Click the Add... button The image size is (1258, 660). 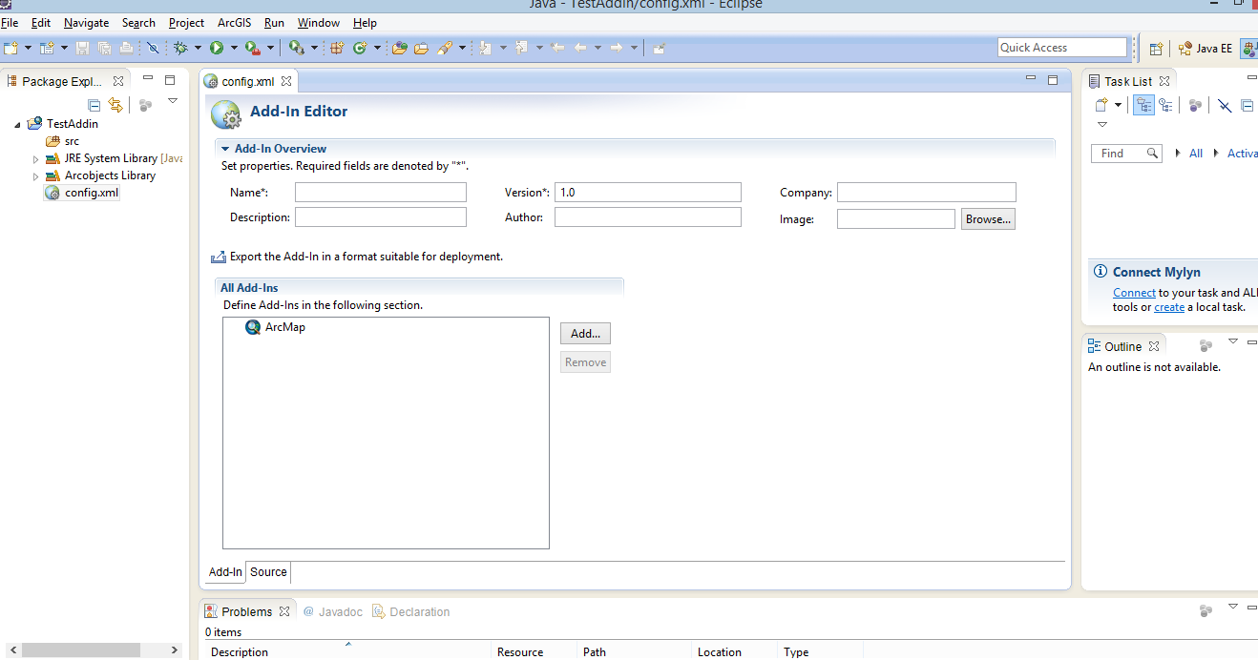(585, 334)
